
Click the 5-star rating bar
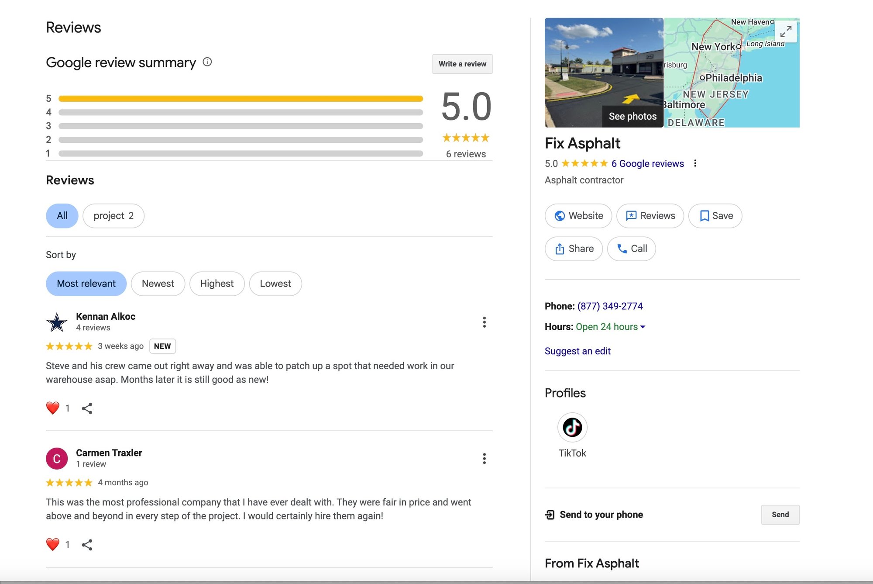[241, 99]
